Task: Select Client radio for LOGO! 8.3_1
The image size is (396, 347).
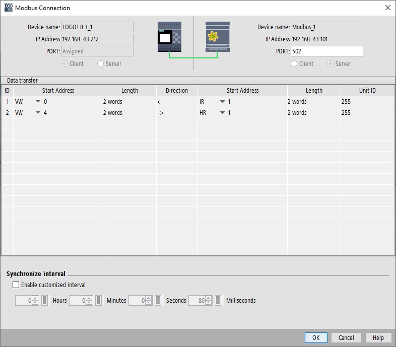Action: pyautogui.click(x=64, y=63)
